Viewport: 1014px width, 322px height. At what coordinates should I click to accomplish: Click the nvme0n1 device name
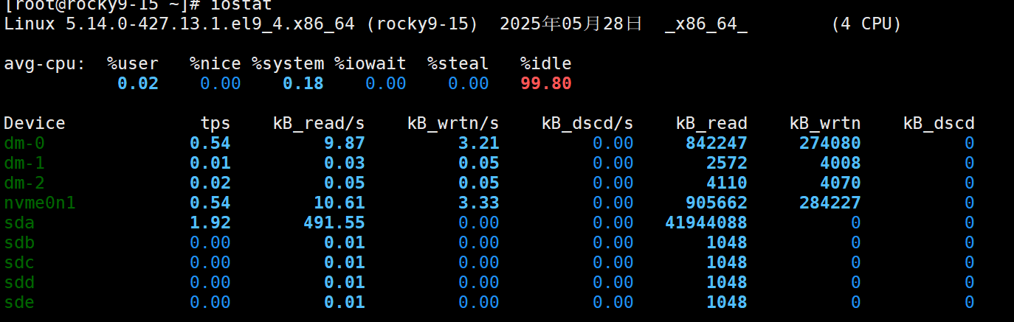point(40,203)
